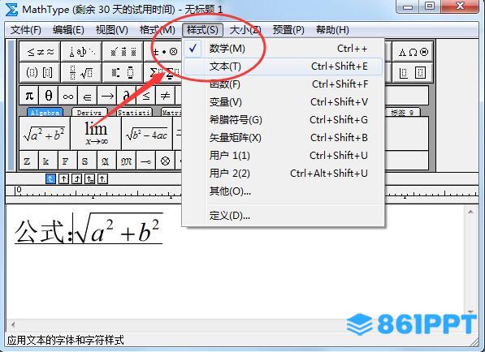This screenshot has width=485, height=352.
Task: Insert the Fraktur A symbol
Action: (106, 161)
